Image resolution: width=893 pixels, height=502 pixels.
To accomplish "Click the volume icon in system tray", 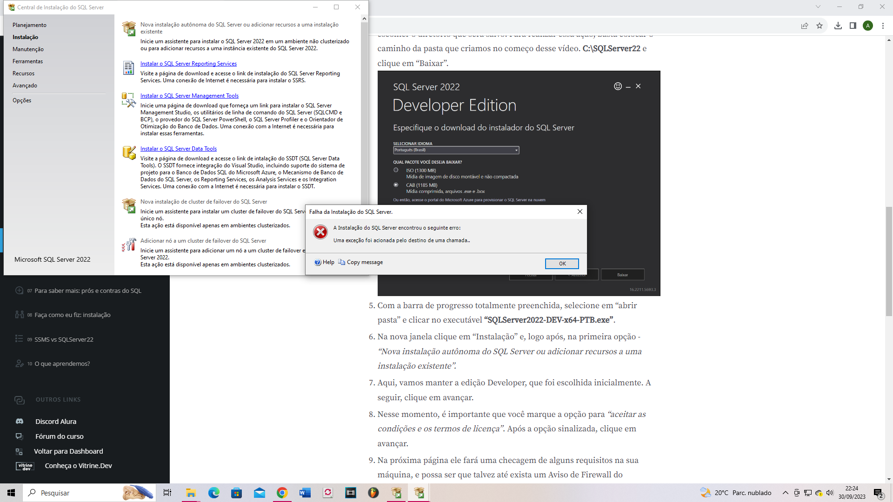I will point(830,493).
